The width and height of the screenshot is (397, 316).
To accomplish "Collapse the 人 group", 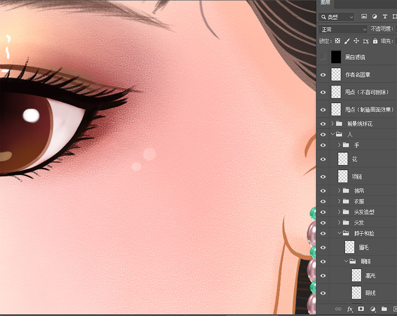I will pyautogui.click(x=333, y=134).
